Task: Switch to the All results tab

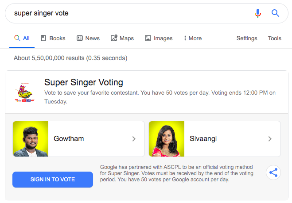Action: point(22,38)
